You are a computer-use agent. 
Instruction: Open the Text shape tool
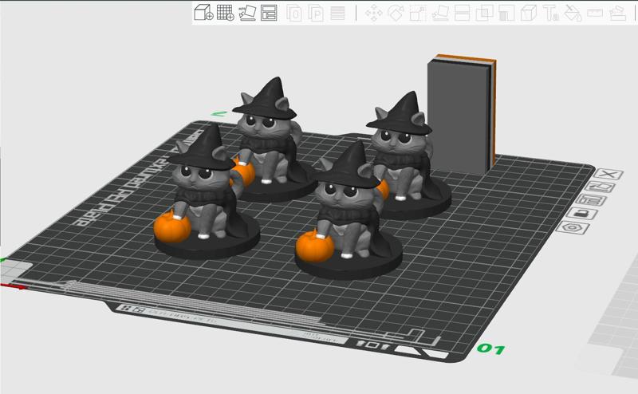pos(551,14)
